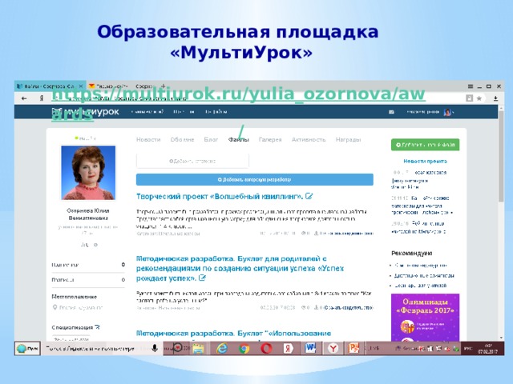
Task: Open Internet Explorer from the taskbar
Action: (x=223, y=349)
